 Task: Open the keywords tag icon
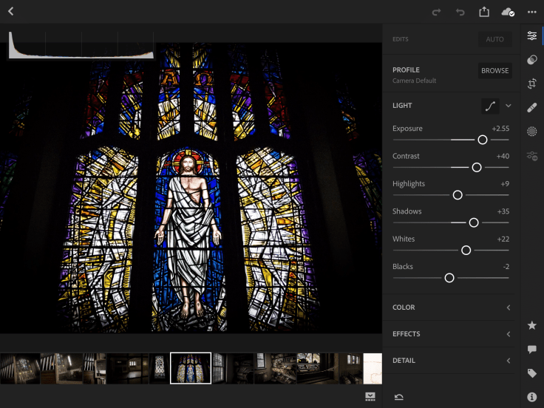(x=531, y=373)
